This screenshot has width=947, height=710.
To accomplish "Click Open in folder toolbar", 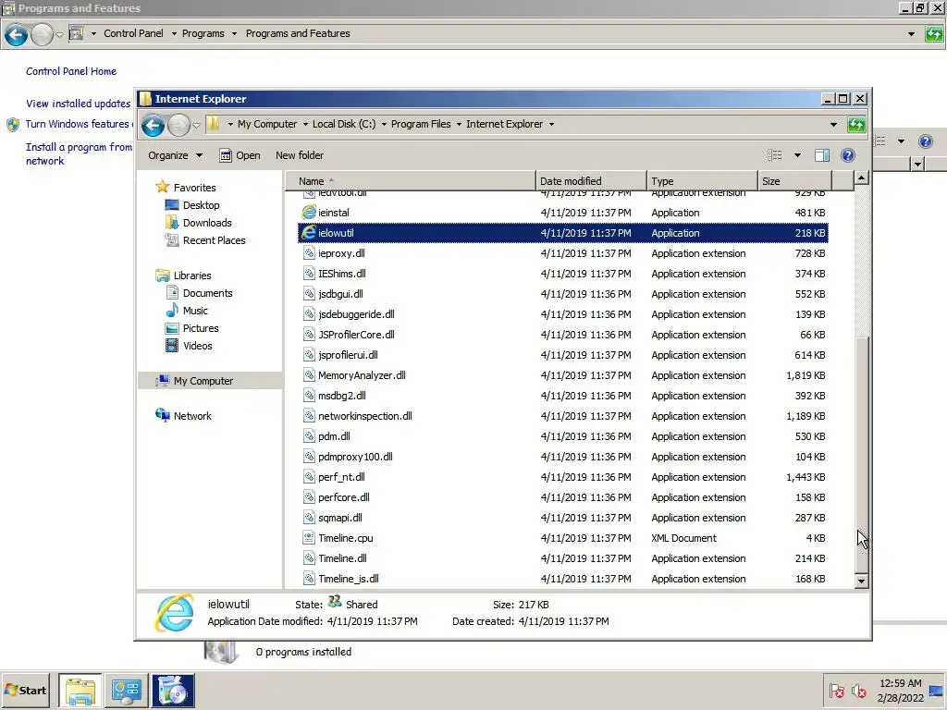I will pyautogui.click(x=240, y=155).
